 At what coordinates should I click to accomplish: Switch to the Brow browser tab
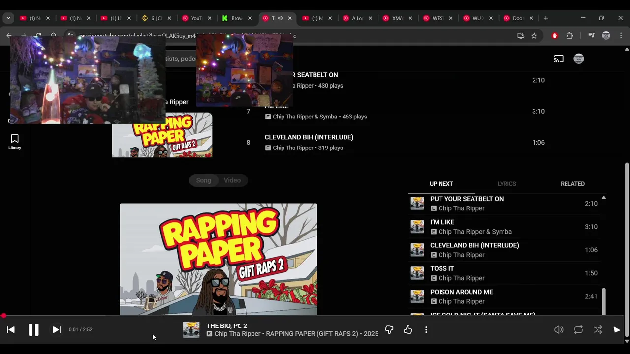(x=236, y=18)
